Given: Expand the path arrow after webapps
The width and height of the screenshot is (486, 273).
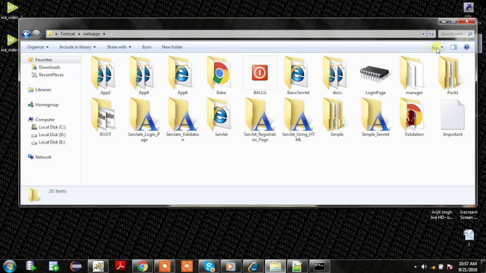Looking at the screenshot, I should [104, 34].
